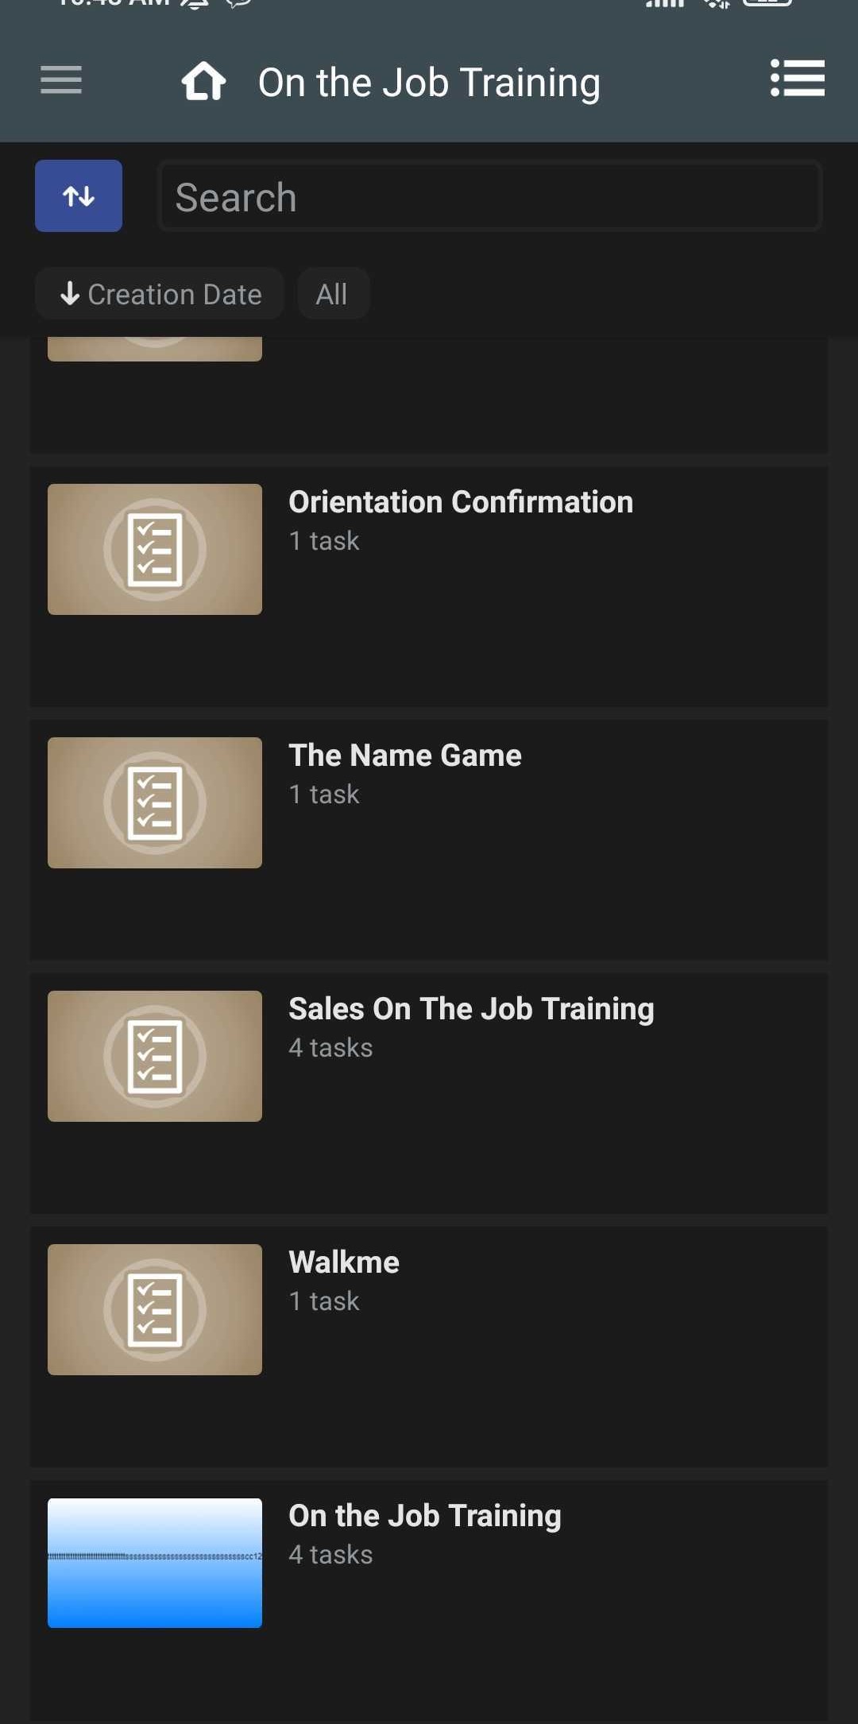Click the home icon in the header
This screenshot has height=1724, width=858.
point(203,80)
